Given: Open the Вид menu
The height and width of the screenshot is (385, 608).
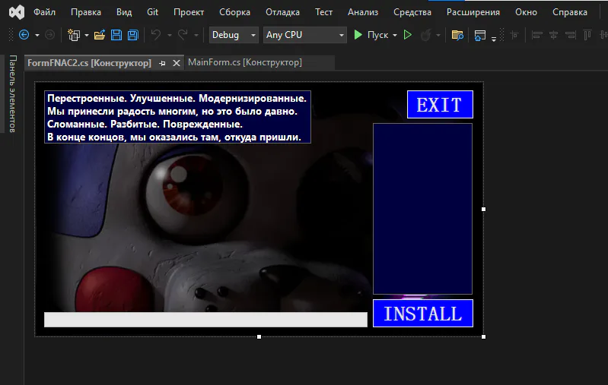Looking at the screenshot, I should 124,12.
